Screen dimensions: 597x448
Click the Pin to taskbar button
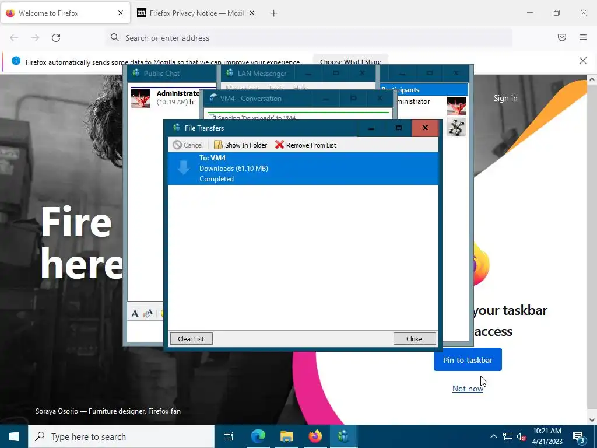(468, 359)
